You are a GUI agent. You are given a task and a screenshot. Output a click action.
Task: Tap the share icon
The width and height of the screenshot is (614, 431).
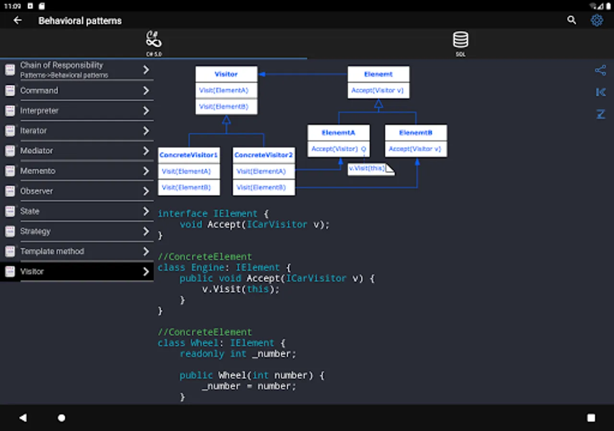600,70
